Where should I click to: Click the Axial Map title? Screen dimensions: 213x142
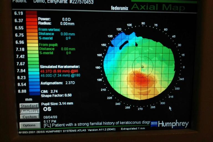click(x=158, y=7)
